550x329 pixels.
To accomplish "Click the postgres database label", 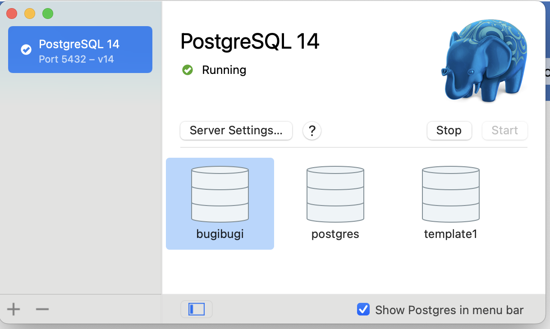I will (x=335, y=235).
